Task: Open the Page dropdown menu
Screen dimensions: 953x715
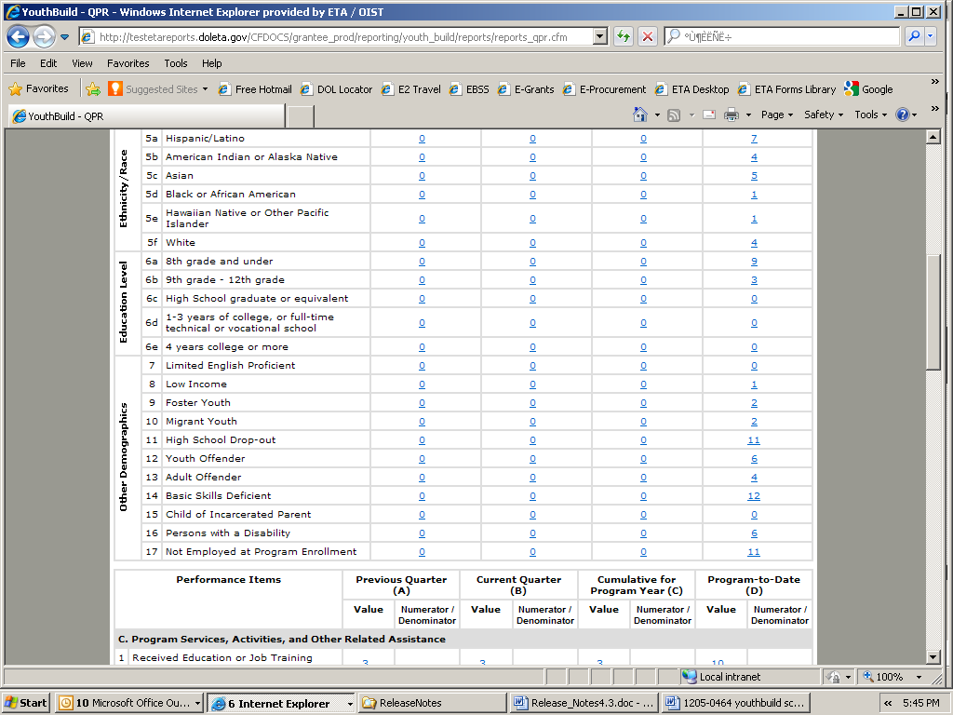Action: coord(776,115)
